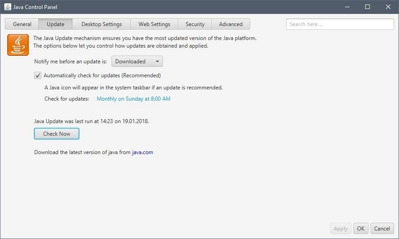
Task: Open the Notify me Downloaded dropdown
Action: (137, 62)
